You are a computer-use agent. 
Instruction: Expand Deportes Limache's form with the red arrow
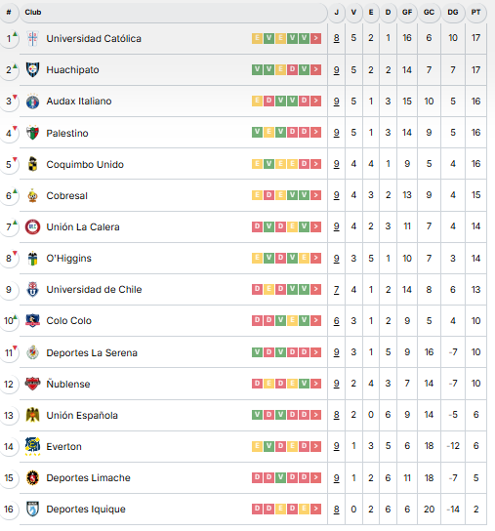(x=315, y=477)
